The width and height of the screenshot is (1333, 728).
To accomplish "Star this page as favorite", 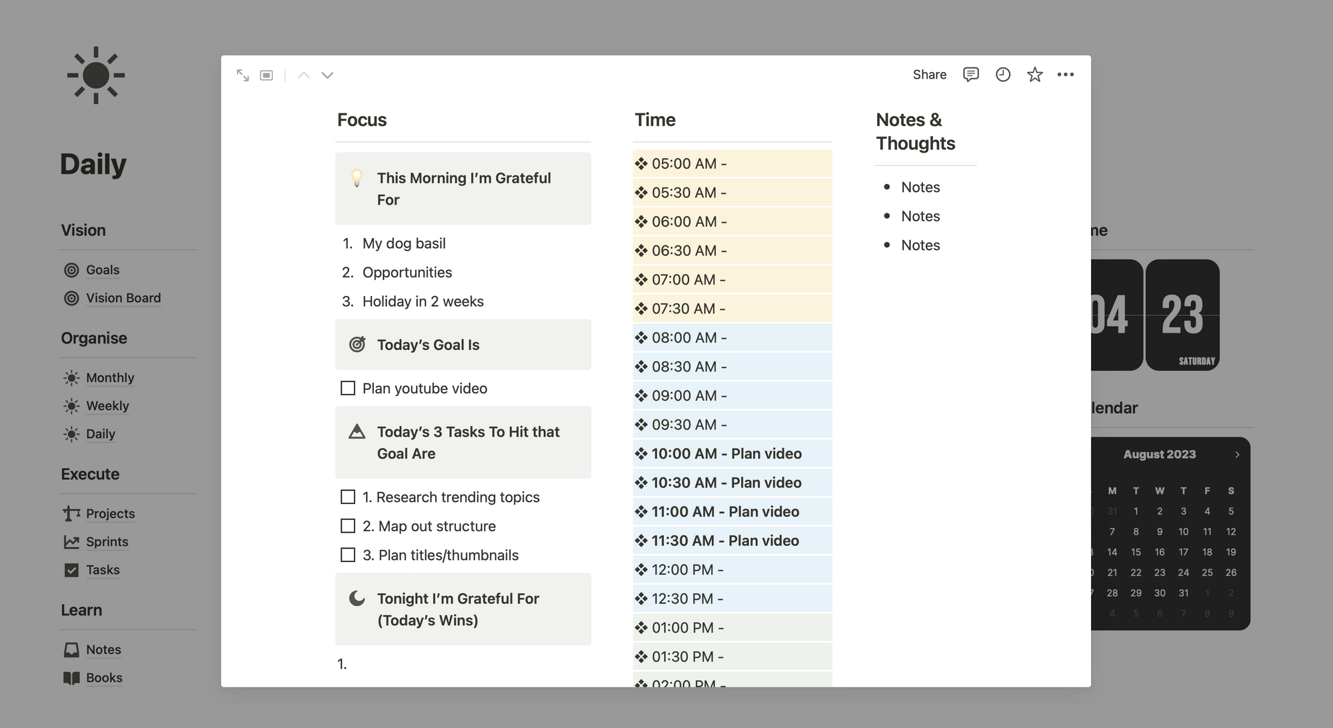I will [1034, 75].
